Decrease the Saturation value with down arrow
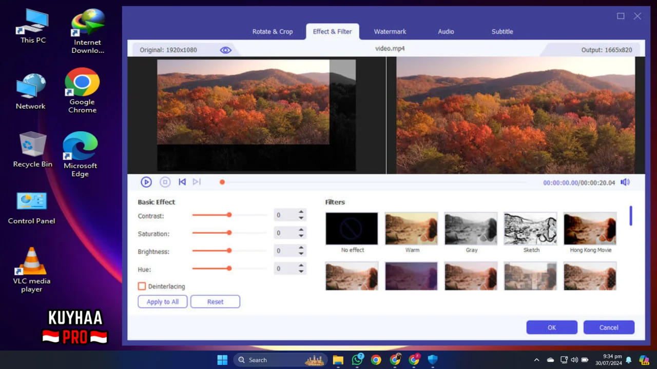The width and height of the screenshot is (657, 369). click(x=301, y=236)
